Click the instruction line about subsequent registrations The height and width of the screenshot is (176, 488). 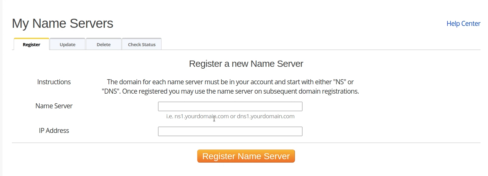point(230,91)
